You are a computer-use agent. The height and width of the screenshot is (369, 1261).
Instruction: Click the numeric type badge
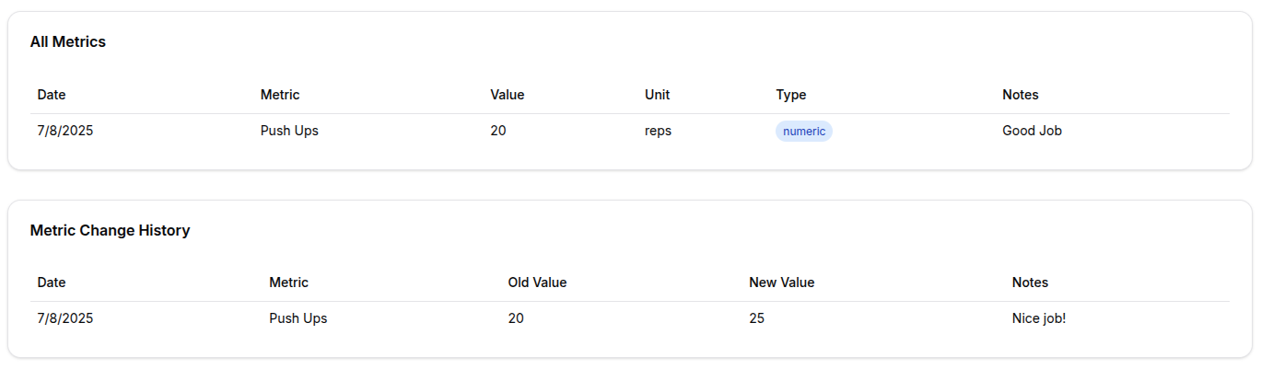[803, 132]
